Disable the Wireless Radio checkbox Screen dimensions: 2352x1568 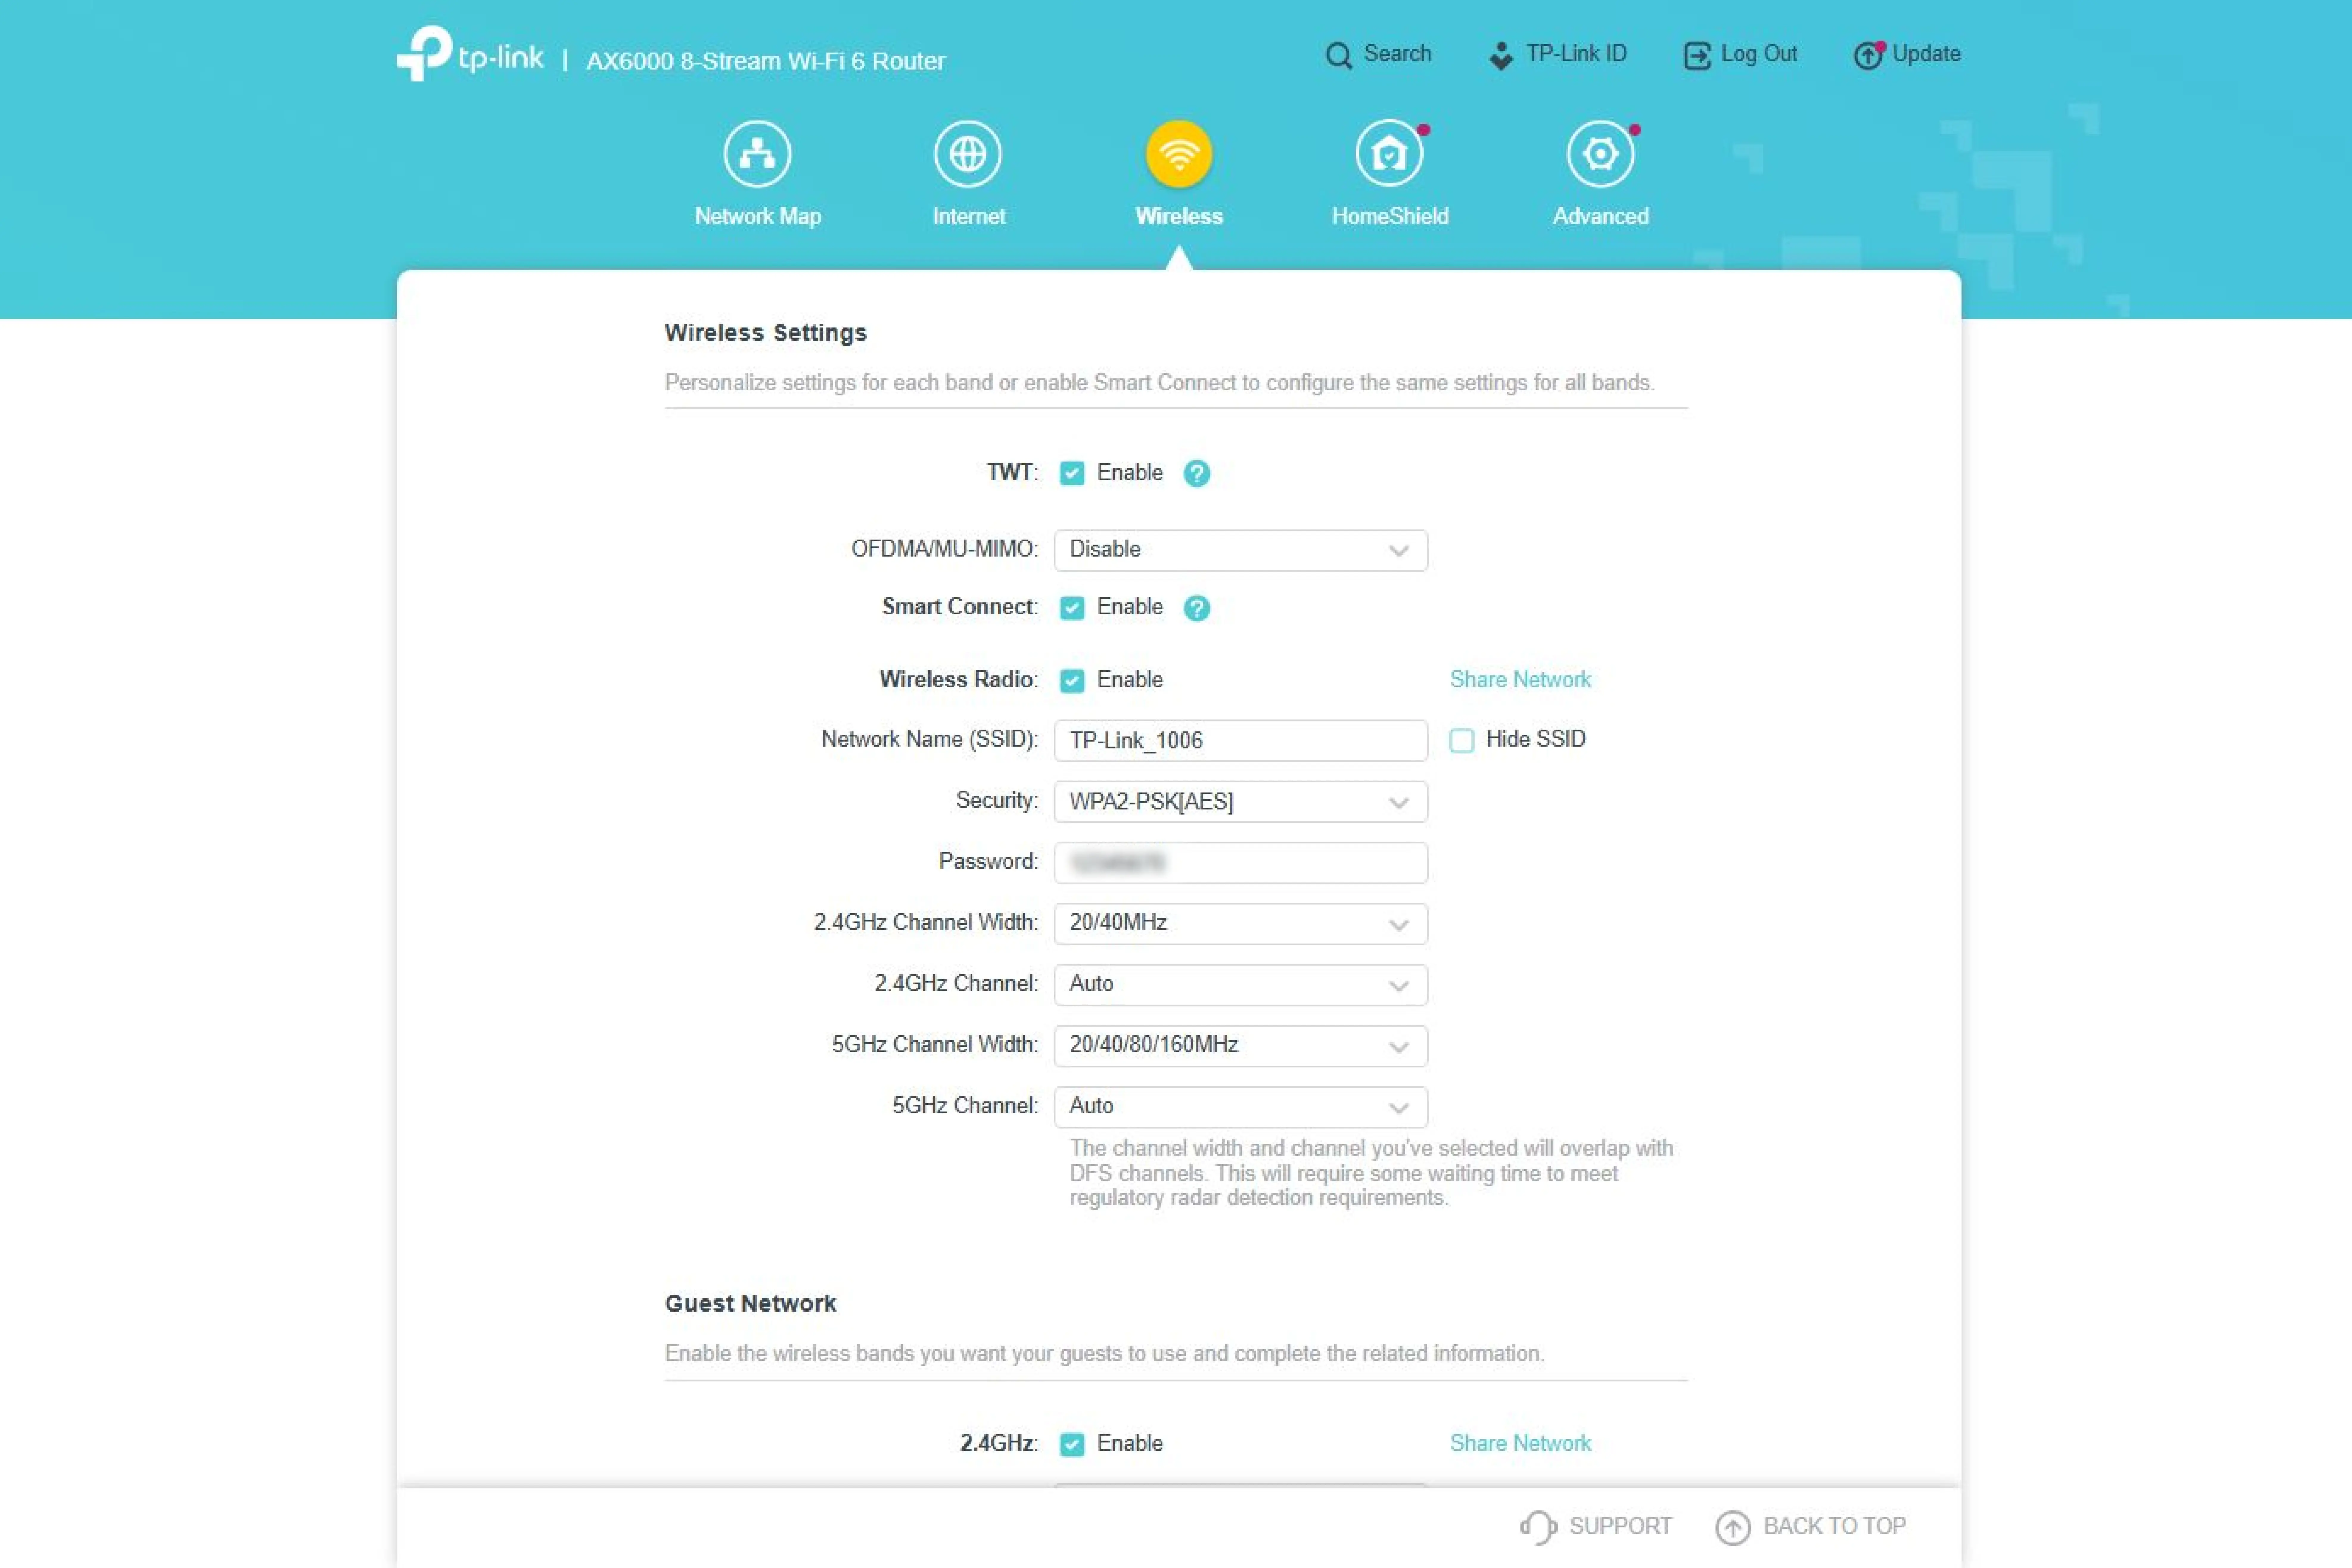1072,681
